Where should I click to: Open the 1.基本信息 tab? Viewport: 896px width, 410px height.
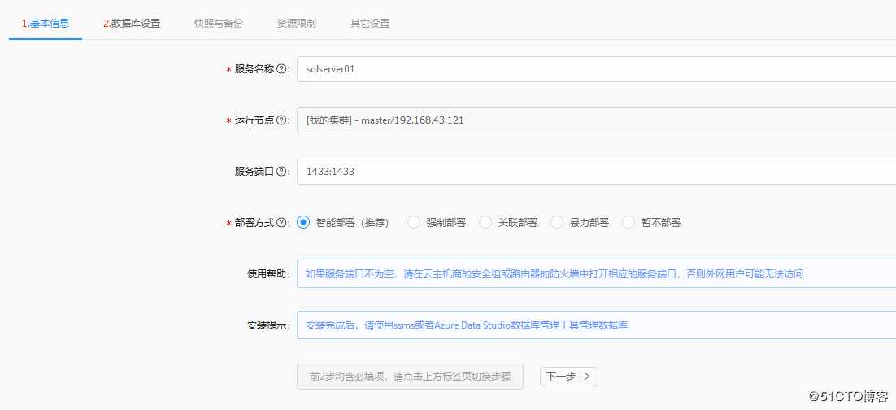point(46,24)
